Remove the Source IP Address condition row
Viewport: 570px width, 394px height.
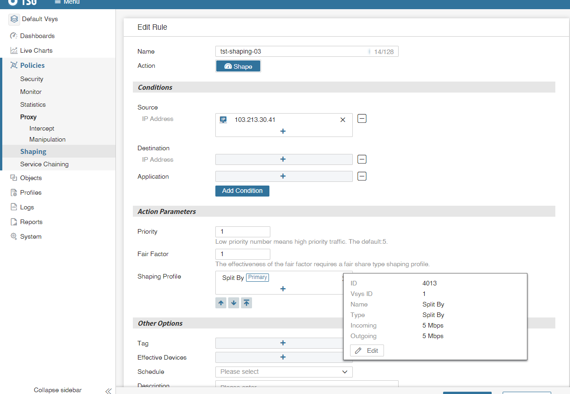(x=362, y=119)
